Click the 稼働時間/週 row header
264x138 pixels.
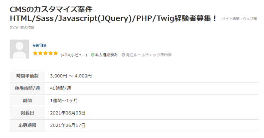[x=27, y=88]
